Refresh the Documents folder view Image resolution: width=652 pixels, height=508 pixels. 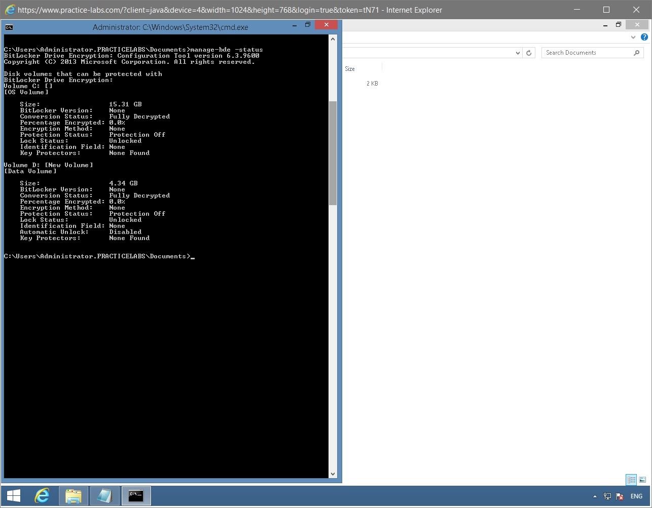(529, 53)
